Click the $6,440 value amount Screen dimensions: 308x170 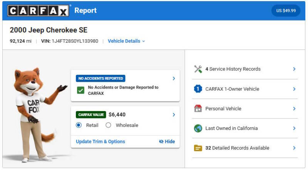tap(117, 114)
